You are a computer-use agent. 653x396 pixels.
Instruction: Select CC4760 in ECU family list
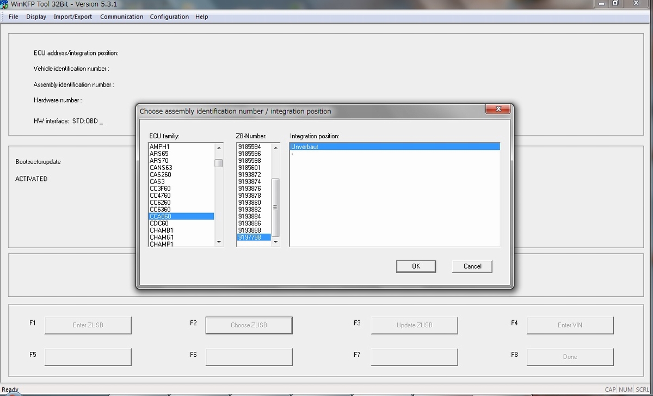(181, 196)
